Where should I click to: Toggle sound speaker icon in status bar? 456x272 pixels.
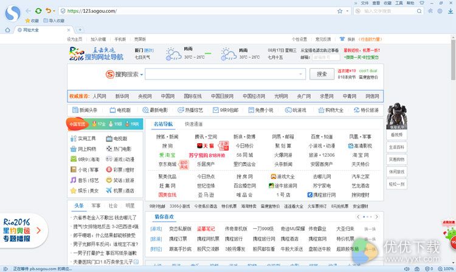pos(407,269)
